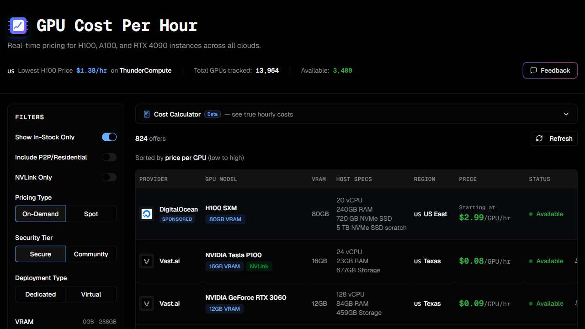The height and width of the screenshot is (329, 585).
Task: Toggle off Show In-Stock Only
Action: coord(109,137)
